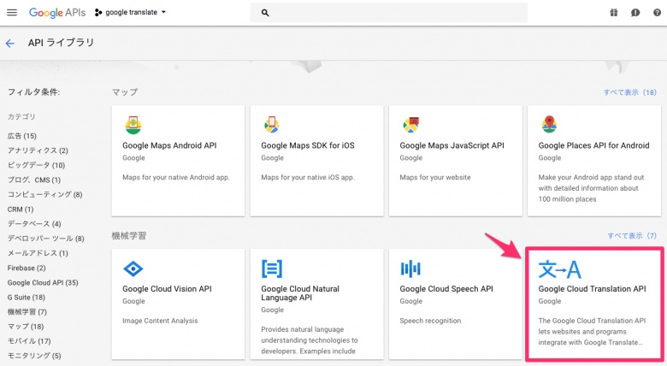
Task: Open Google Maps JavaScript API card
Action: coord(455,160)
